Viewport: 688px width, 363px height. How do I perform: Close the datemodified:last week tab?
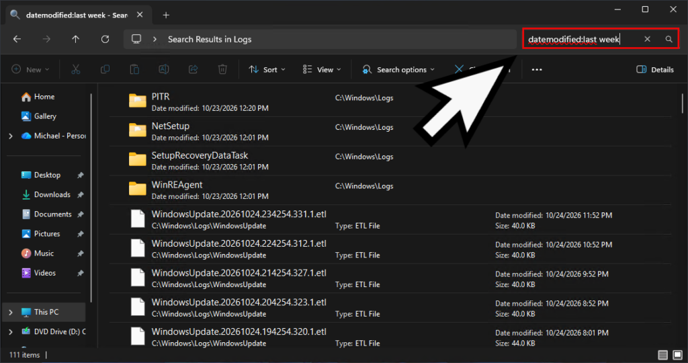point(140,15)
